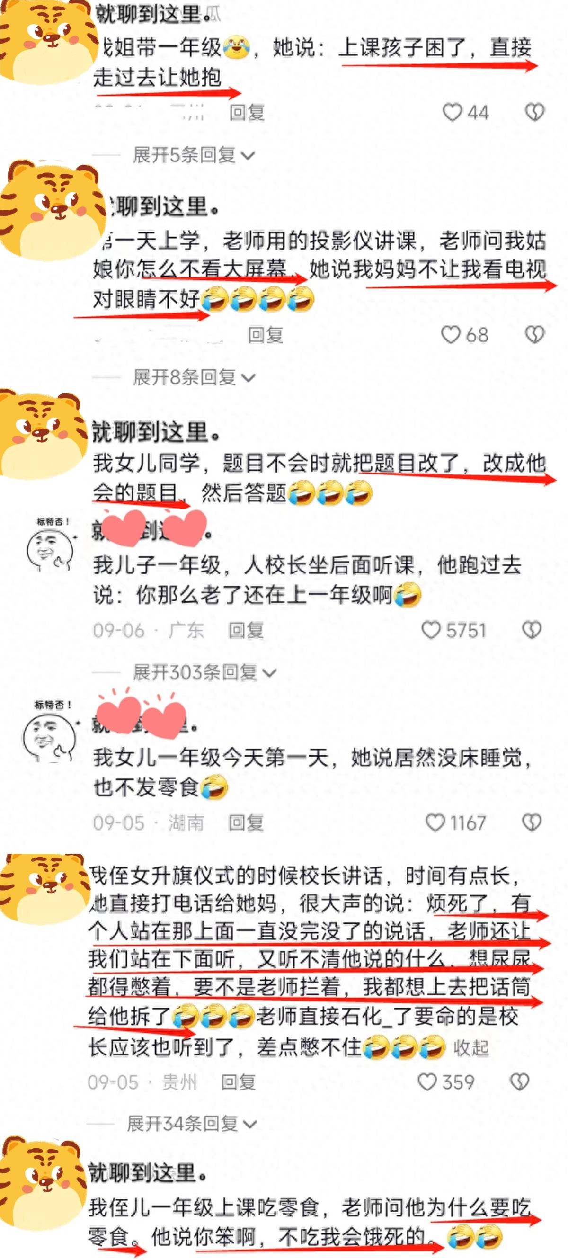Open tiger avatar of first comment
This screenshot has height=1260, width=568.
click(x=46, y=42)
